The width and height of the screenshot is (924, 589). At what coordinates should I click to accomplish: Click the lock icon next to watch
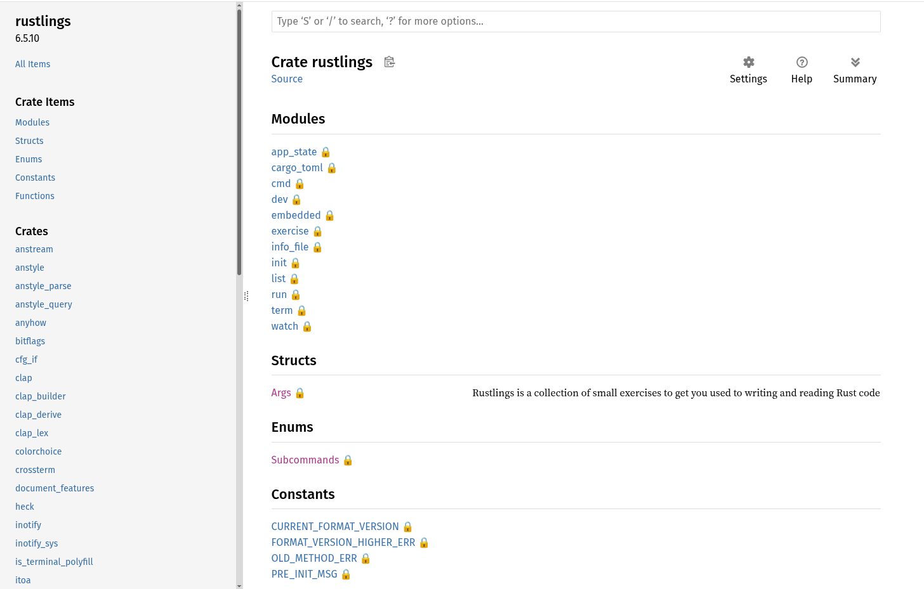point(307,327)
